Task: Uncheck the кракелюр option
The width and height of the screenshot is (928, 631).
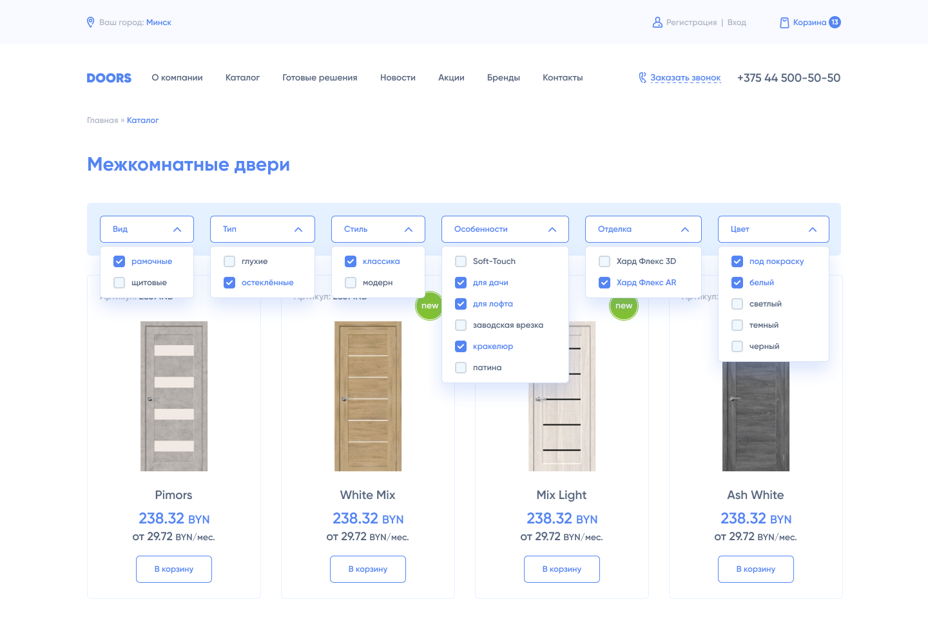Action: [x=461, y=346]
